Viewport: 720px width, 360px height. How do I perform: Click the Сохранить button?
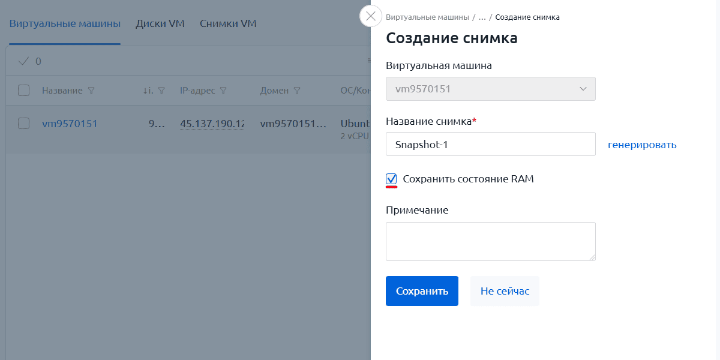[422, 291]
